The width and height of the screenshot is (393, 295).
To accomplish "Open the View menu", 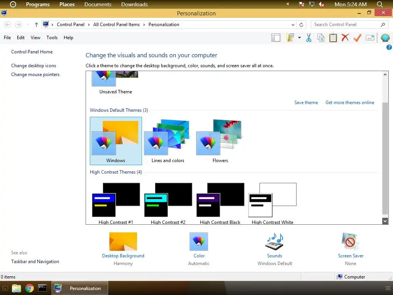I will (x=35, y=38).
